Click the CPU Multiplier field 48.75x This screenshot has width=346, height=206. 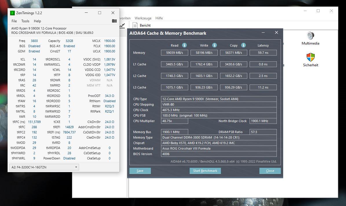point(175,121)
